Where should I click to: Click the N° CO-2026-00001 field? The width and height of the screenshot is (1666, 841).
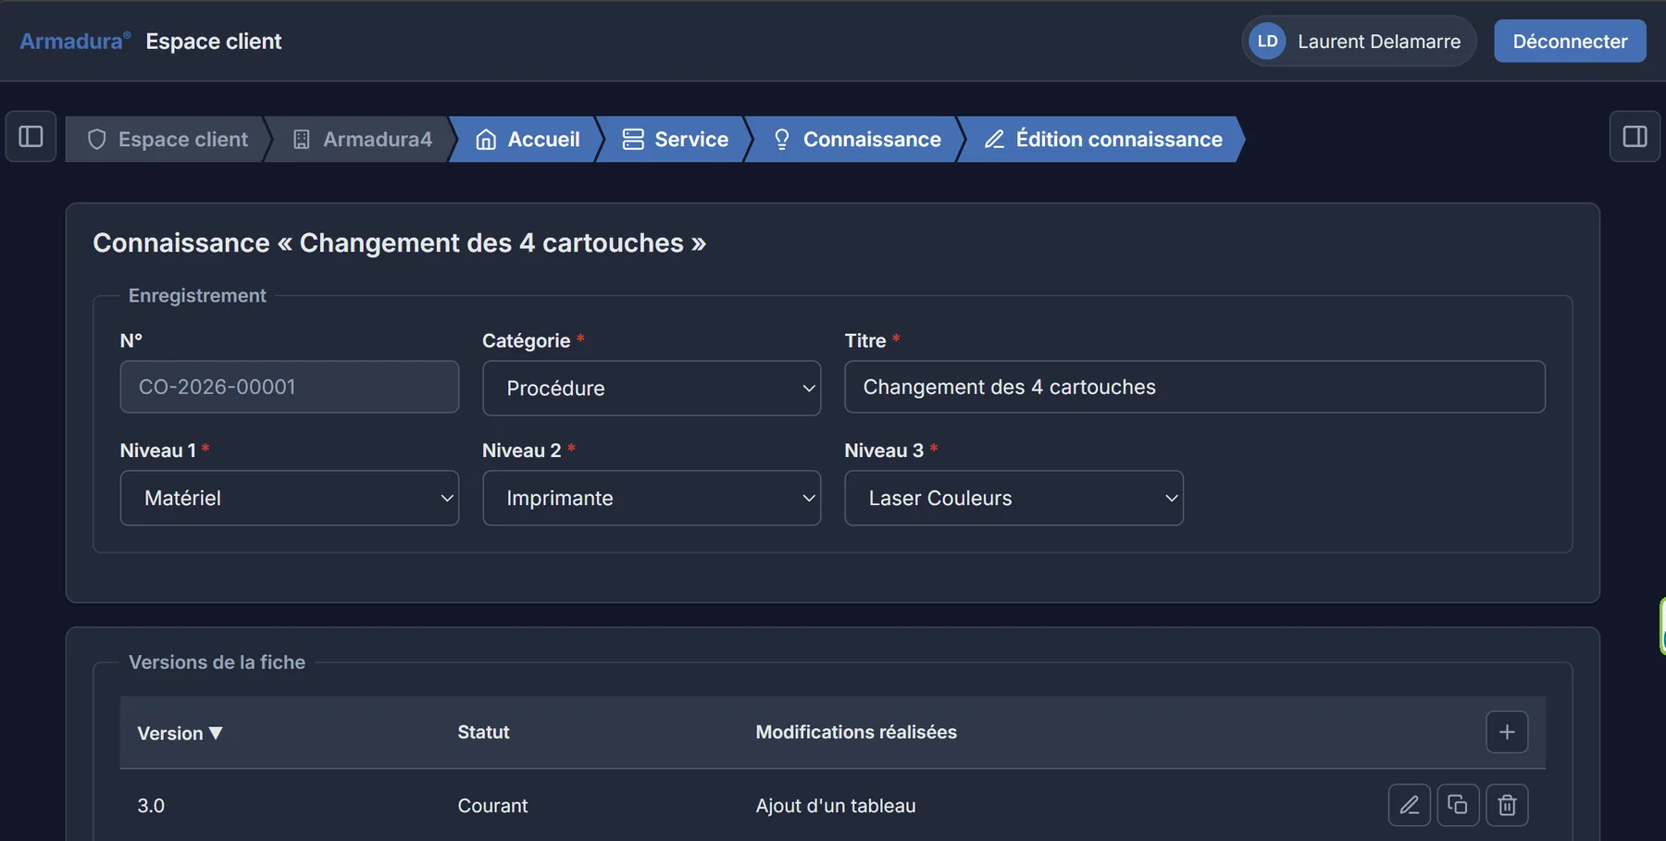click(x=290, y=387)
